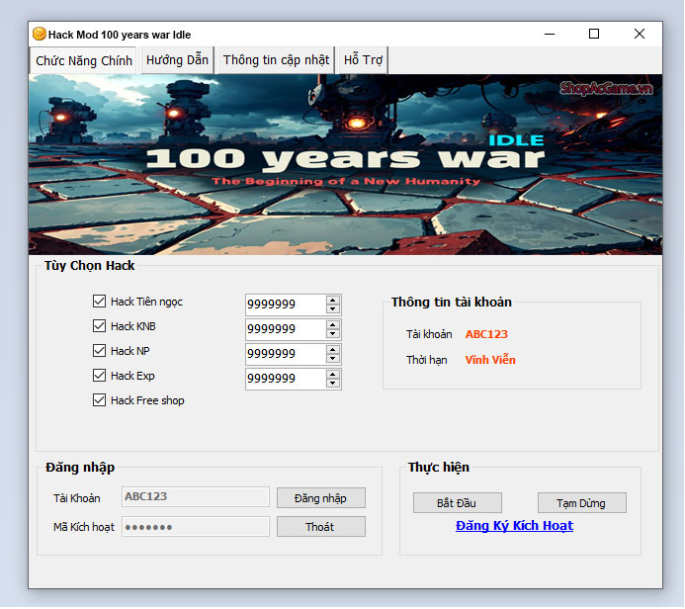The height and width of the screenshot is (609, 685).
Task: Click the Đăng nhập button
Action: [x=320, y=498]
